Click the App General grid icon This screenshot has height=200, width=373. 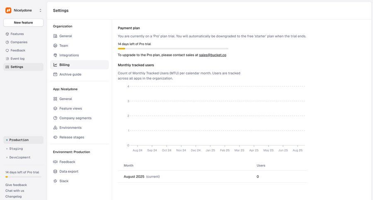tap(55, 99)
